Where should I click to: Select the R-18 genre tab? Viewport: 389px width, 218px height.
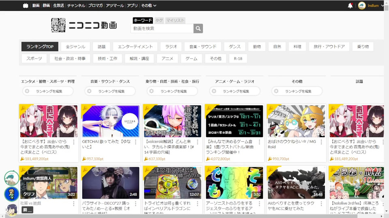pos(238,59)
